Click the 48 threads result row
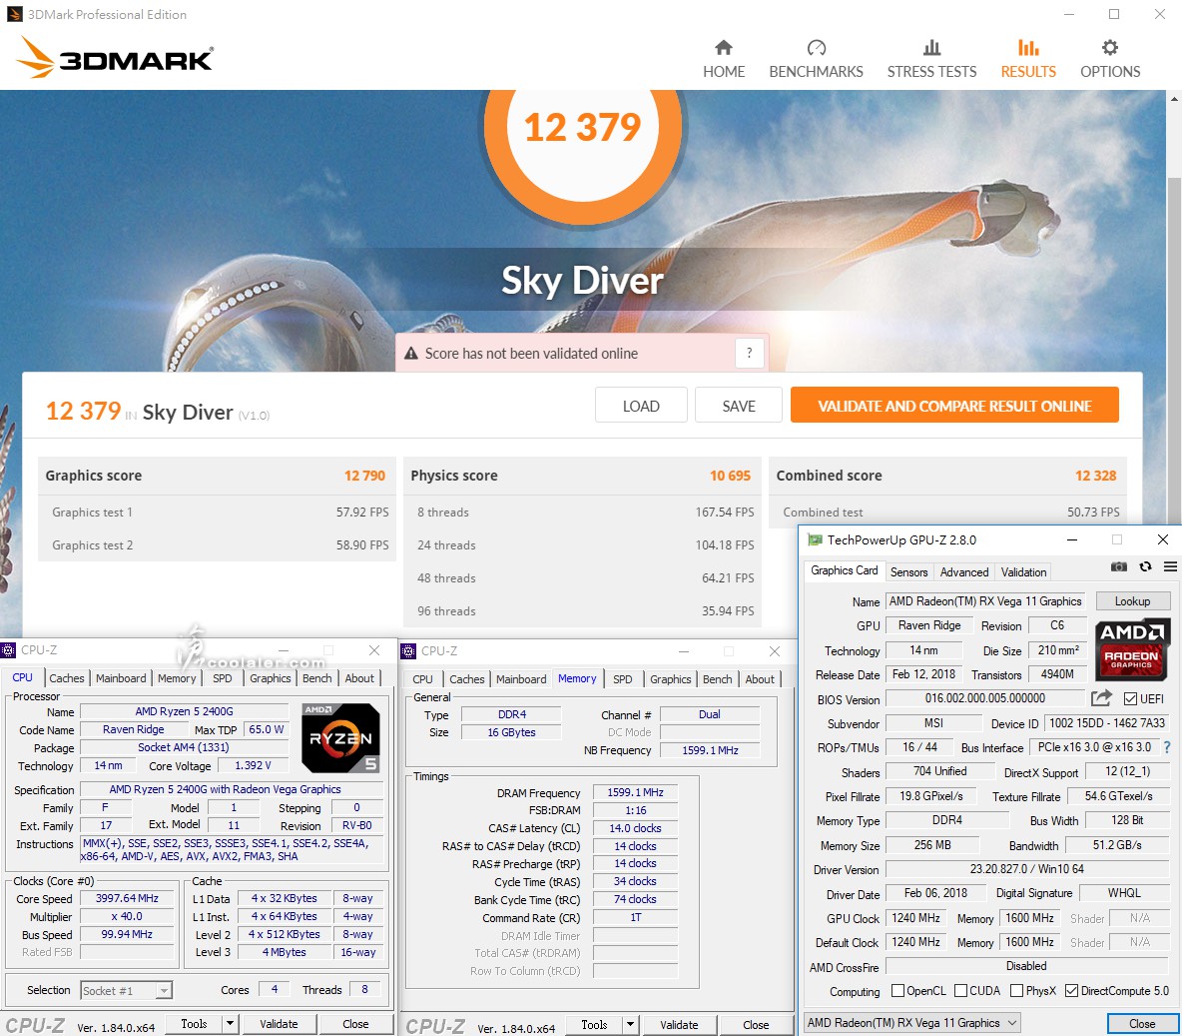 click(583, 578)
